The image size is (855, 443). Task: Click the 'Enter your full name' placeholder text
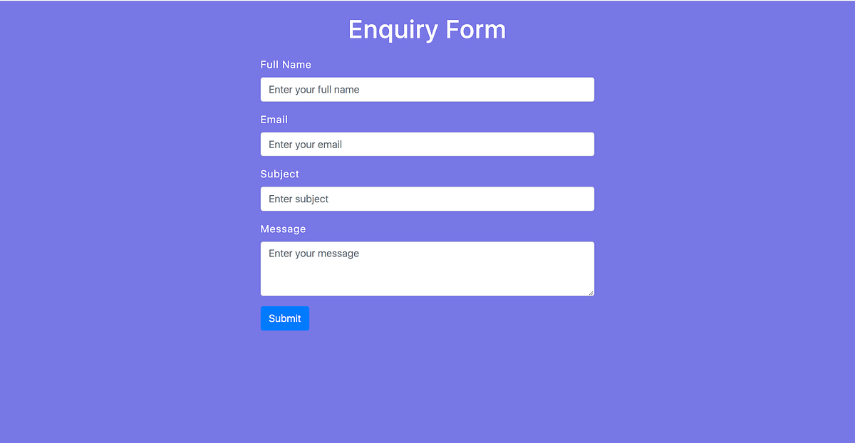click(x=314, y=89)
